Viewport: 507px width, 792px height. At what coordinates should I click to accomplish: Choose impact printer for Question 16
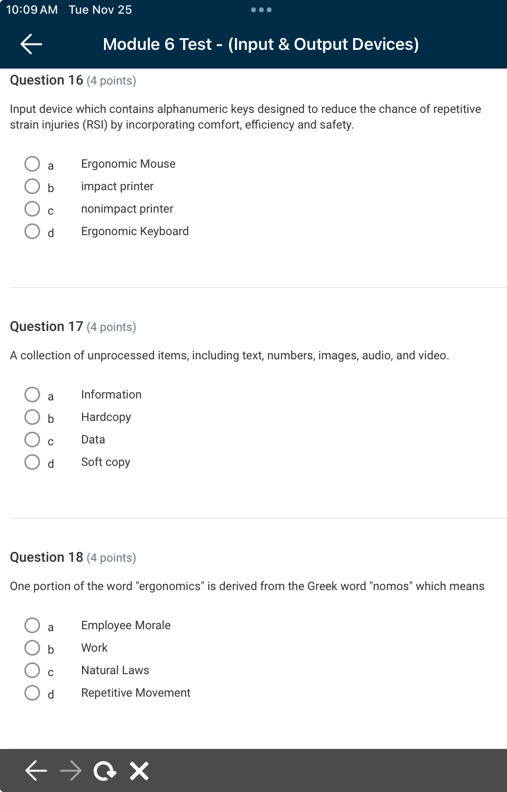pyautogui.click(x=32, y=185)
